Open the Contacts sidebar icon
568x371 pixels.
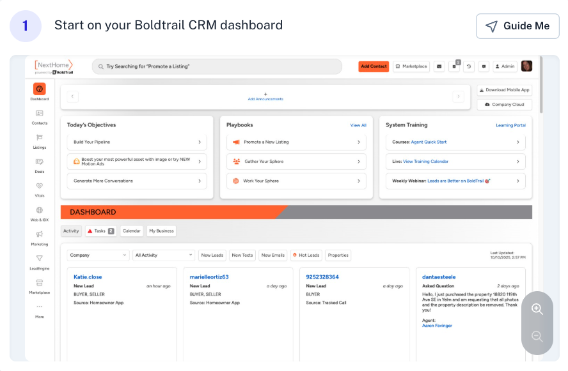tap(40, 114)
